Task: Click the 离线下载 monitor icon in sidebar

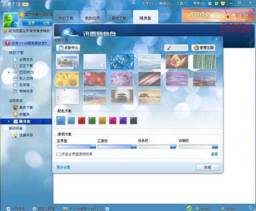Action: (15, 107)
